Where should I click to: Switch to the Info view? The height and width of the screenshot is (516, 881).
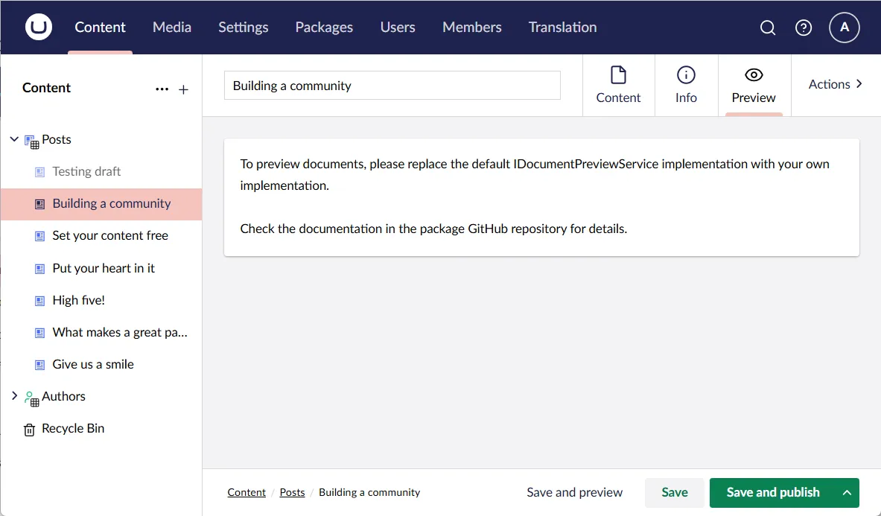tap(686, 85)
